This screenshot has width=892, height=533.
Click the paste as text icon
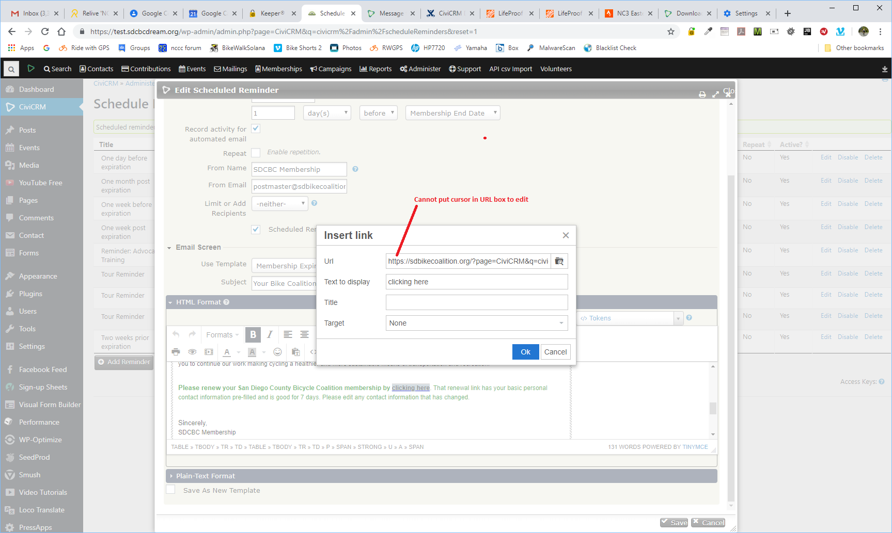point(295,352)
